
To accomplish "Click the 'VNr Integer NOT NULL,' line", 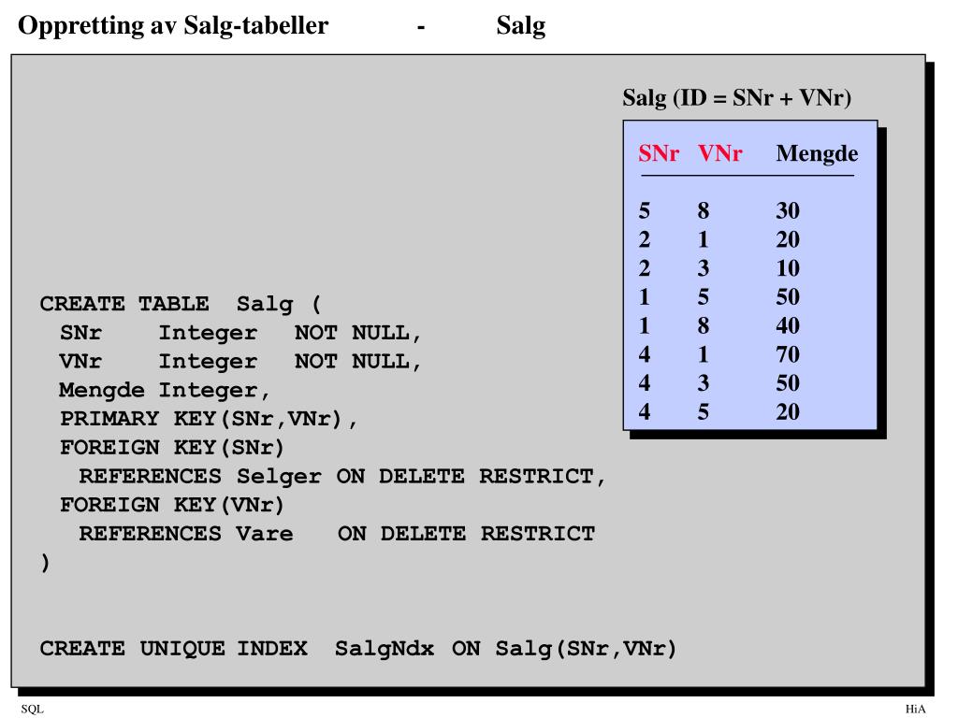I will 240,362.
